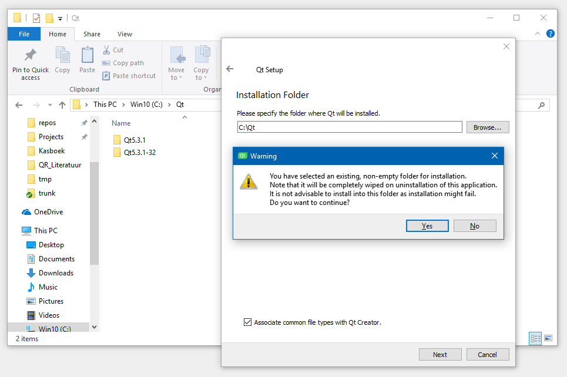Select the Projects folder in navigation pane
The width and height of the screenshot is (567, 377).
(51, 137)
